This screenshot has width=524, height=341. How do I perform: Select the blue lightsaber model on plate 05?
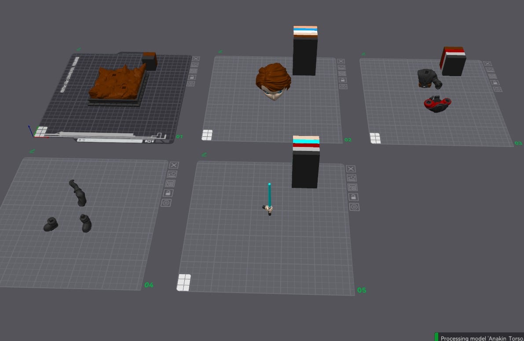tap(269, 199)
